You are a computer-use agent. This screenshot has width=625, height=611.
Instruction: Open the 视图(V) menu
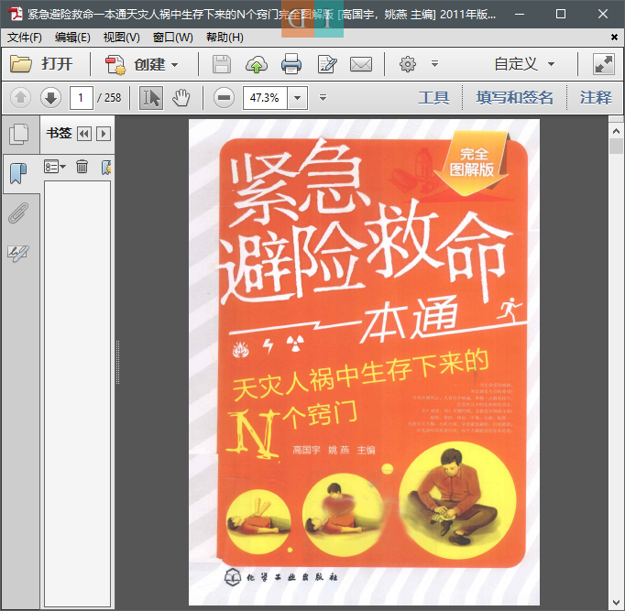[122, 38]
